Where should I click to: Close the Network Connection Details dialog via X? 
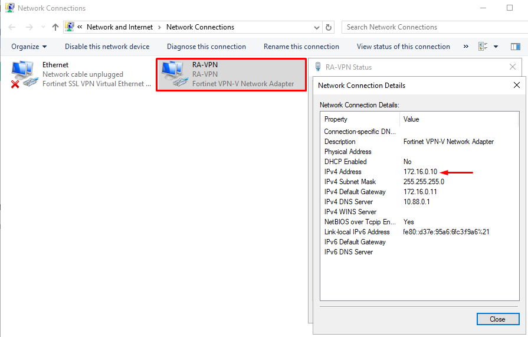pos(517,85)
